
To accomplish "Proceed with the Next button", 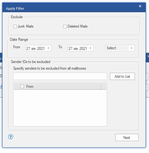I will click(x=127, y=138).
